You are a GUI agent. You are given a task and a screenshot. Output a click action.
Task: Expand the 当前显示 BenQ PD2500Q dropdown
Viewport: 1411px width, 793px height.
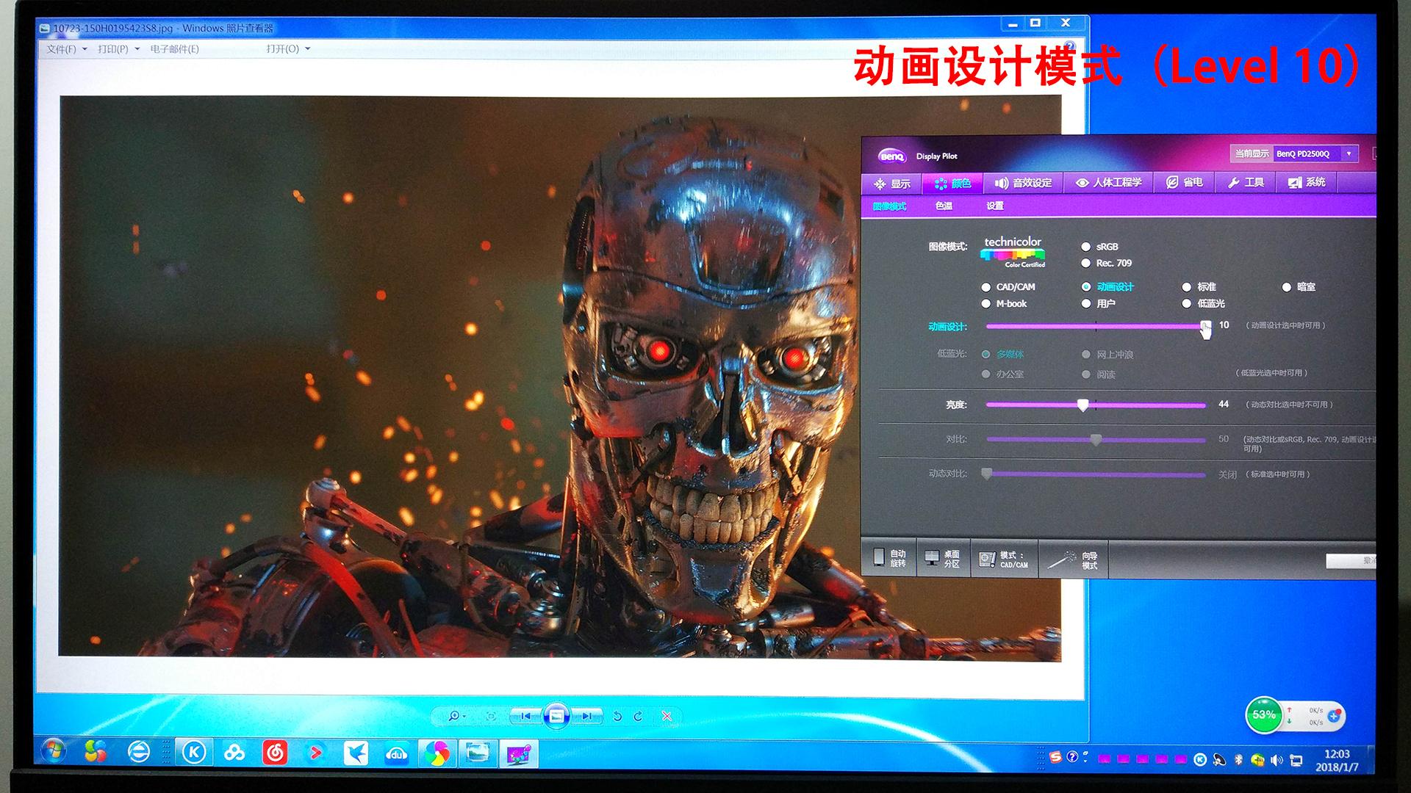coord(1349,153)
